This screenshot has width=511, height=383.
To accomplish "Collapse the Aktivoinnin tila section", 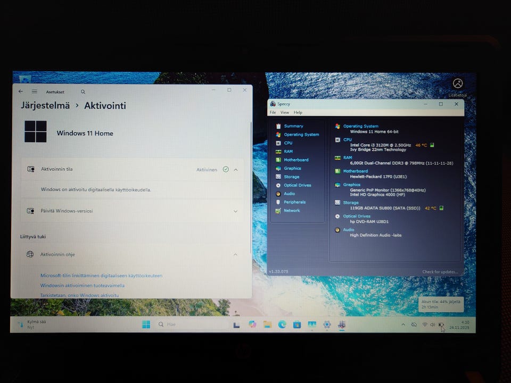I will [x=236, y=170].
